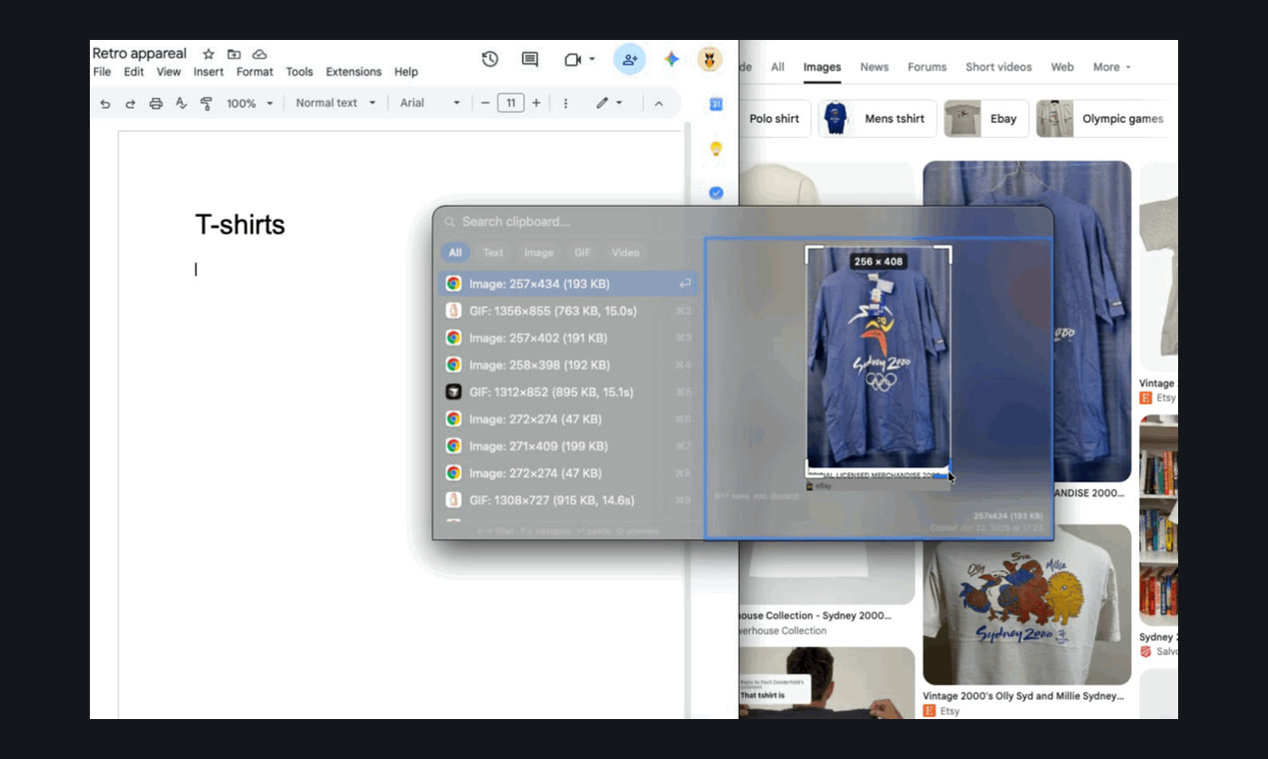Switch to the News search tab
The width and height of the screenshot is (1268, 759).
pyautogui.click(x=875, y=67)
